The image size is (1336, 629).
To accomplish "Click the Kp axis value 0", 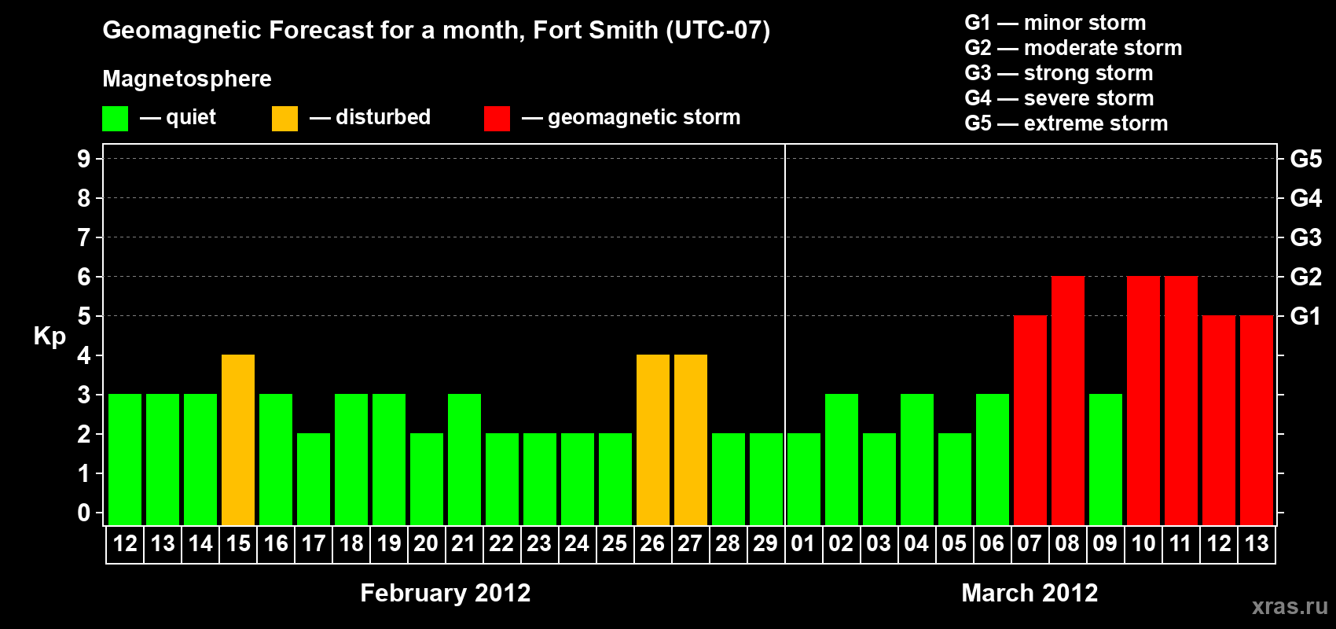I will 84,513.
